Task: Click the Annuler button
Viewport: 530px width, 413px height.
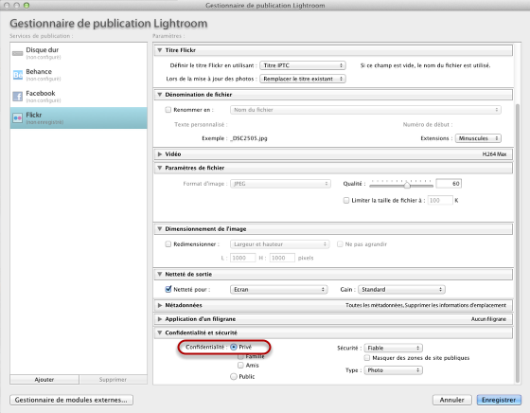Action: [452, 400]
